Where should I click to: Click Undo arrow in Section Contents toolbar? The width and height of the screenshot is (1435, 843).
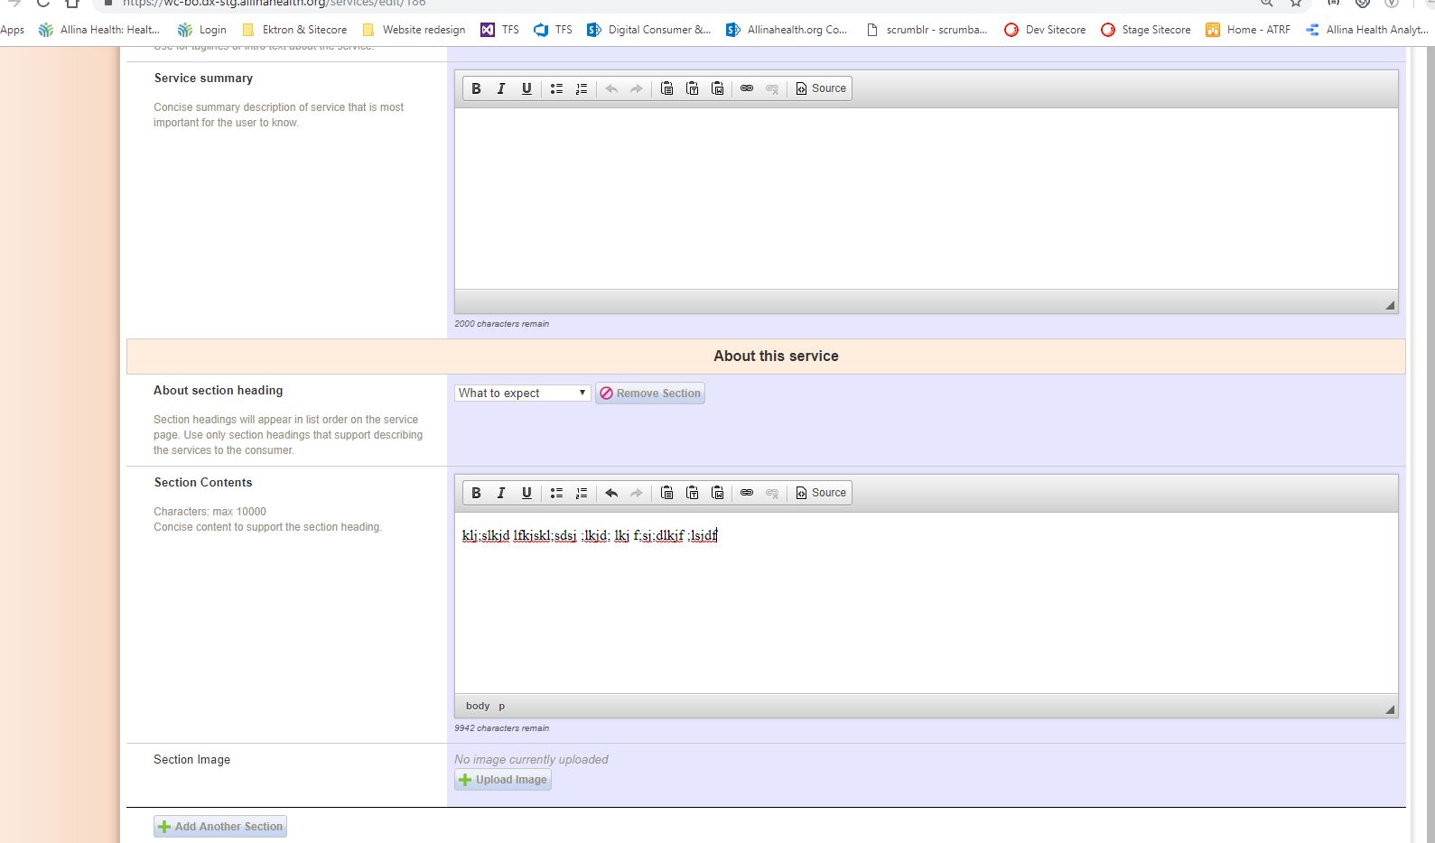pyautogui.click(x=611, y=493)
